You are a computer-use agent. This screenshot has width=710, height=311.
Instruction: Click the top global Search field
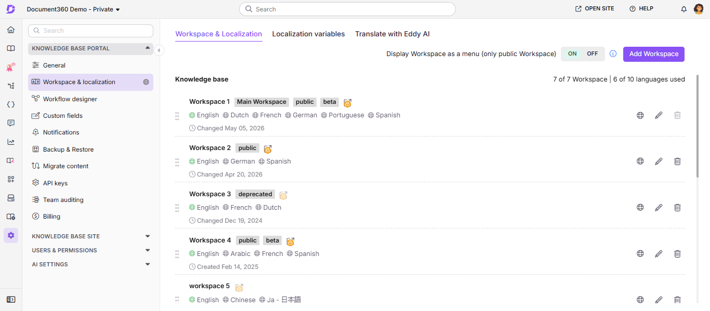[x=347, y=9]
